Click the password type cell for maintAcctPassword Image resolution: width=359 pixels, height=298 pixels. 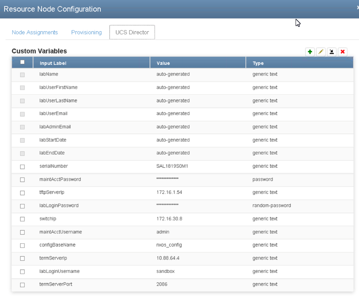263,179
